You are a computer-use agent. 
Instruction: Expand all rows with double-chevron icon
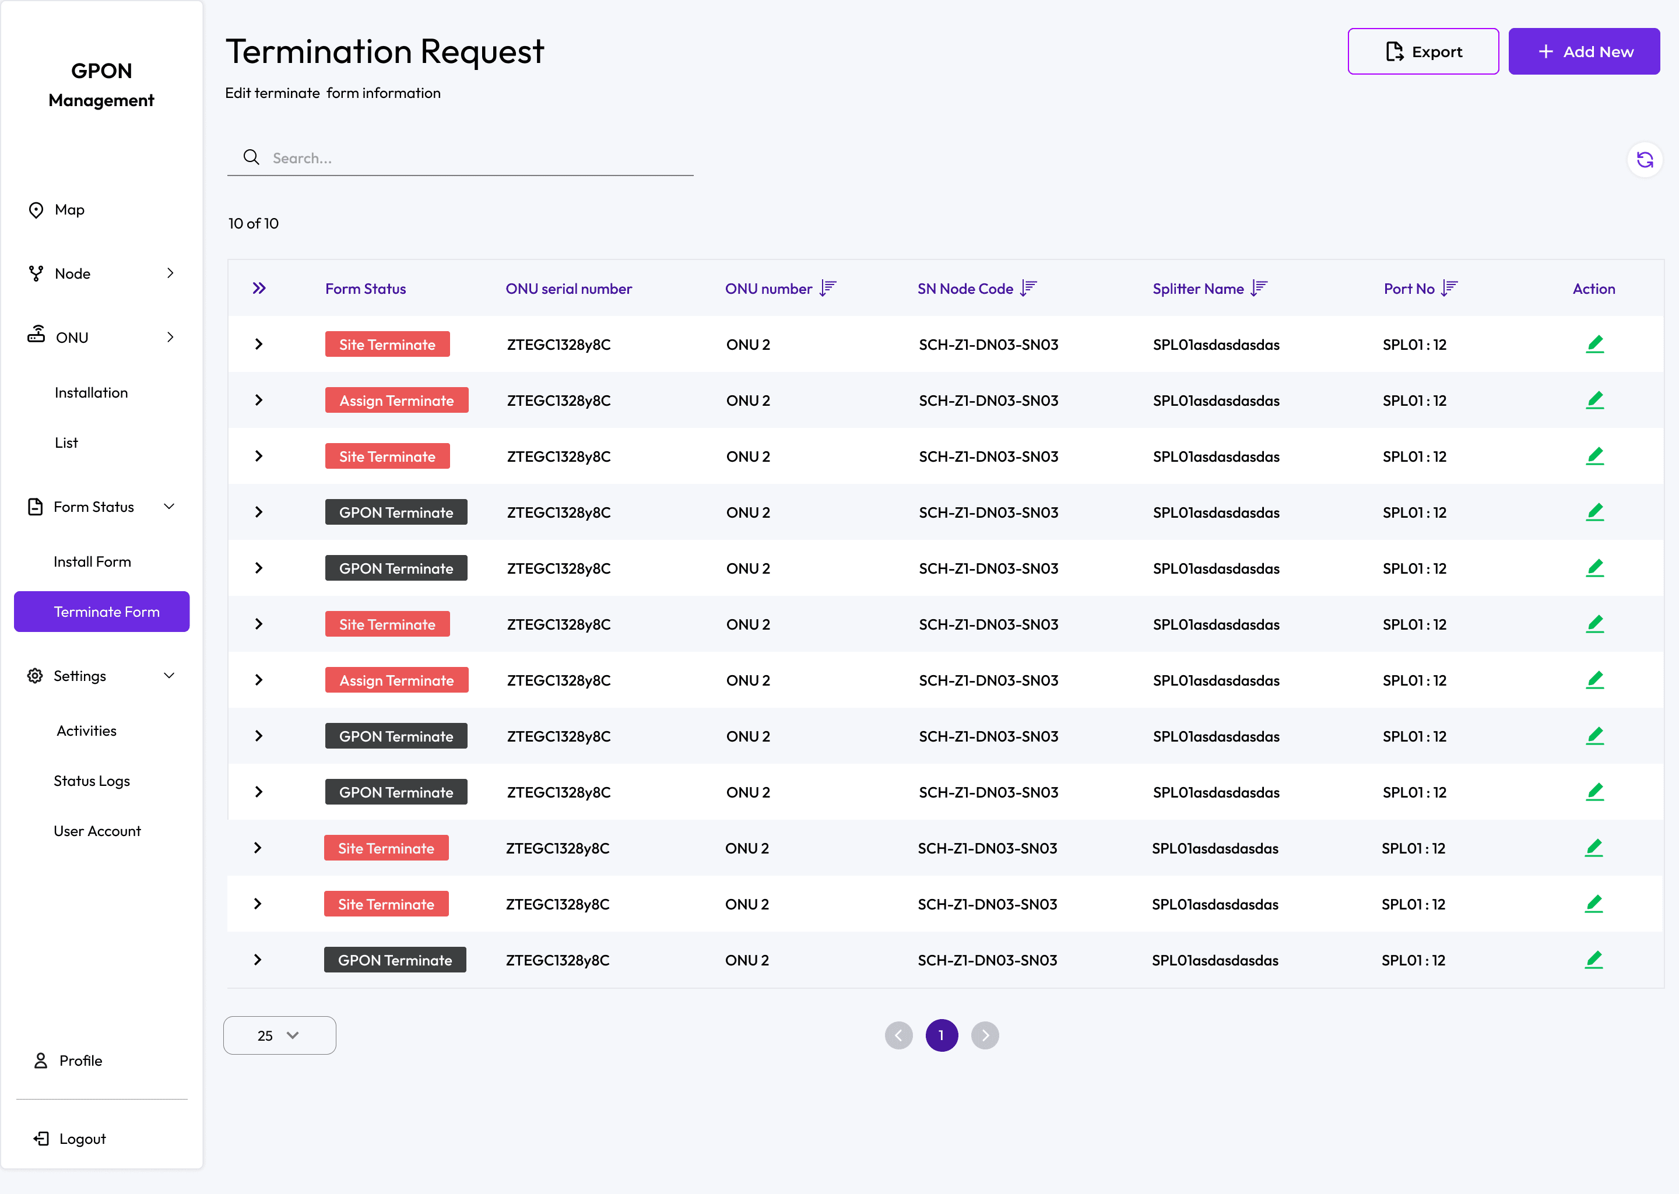pyautogui.click(x=259, y=288)
